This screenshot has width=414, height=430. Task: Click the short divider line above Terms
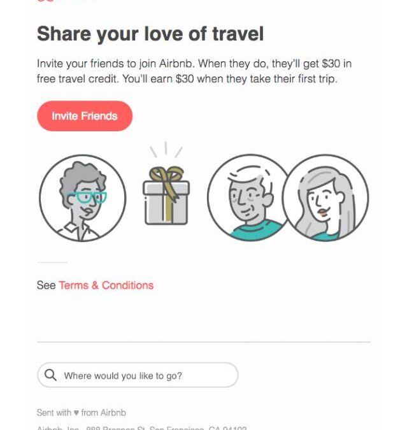[52, 262]
